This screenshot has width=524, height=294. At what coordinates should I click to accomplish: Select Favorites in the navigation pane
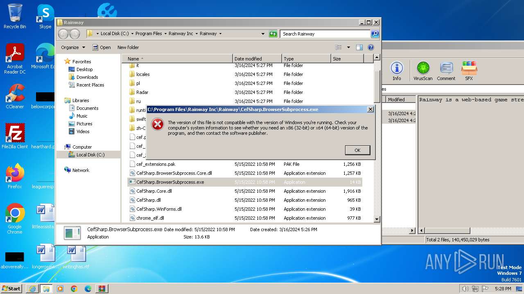tap(81, 62)
